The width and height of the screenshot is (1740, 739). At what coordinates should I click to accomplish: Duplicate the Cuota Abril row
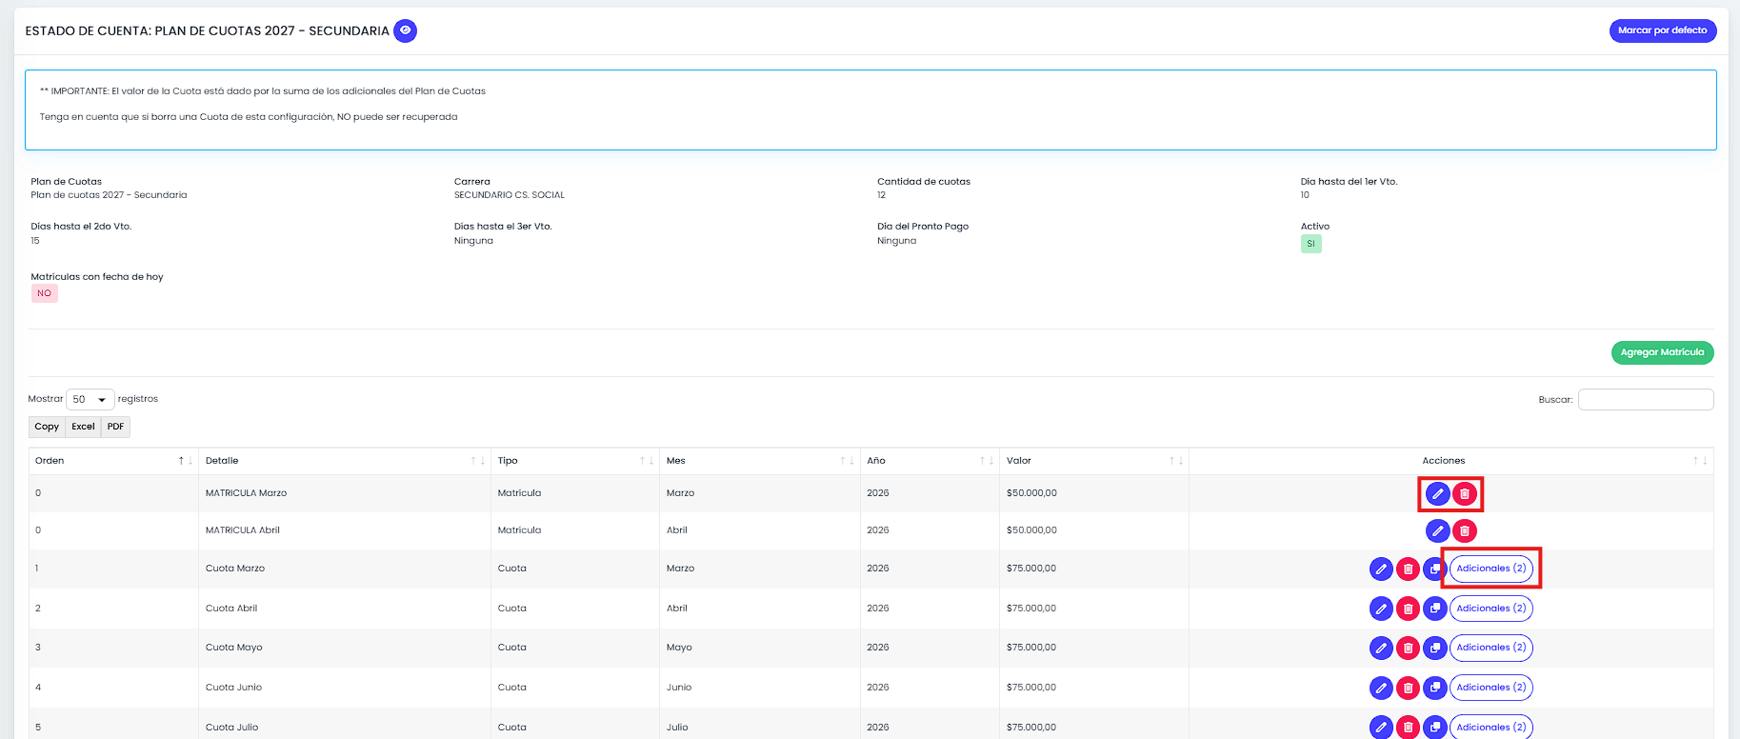click(x=1434, y=609)
